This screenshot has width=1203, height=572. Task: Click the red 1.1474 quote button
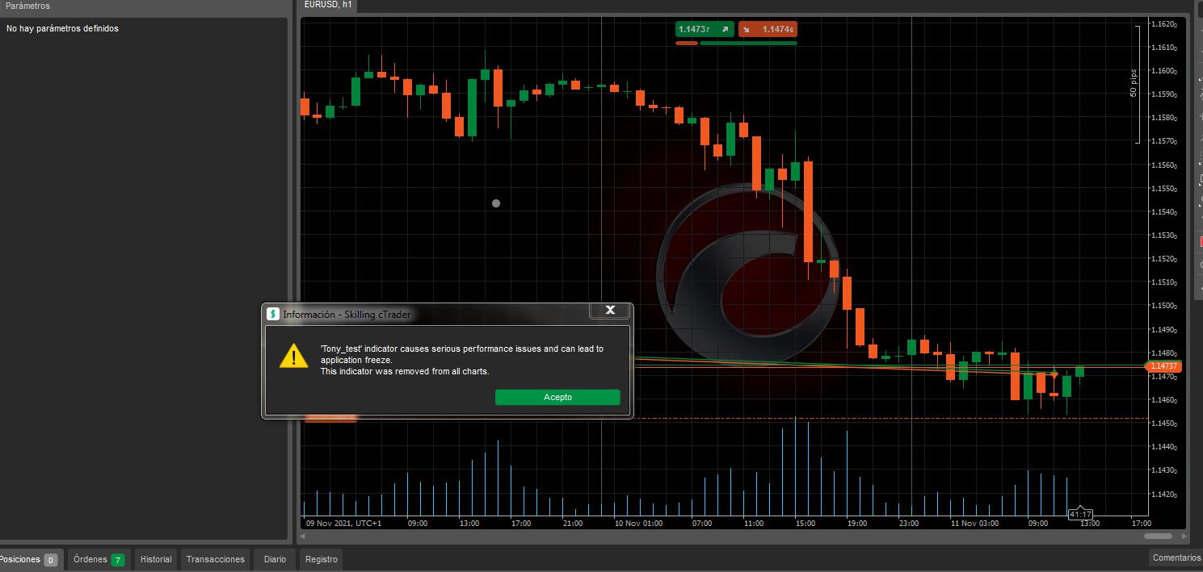[x=768, y=29]
